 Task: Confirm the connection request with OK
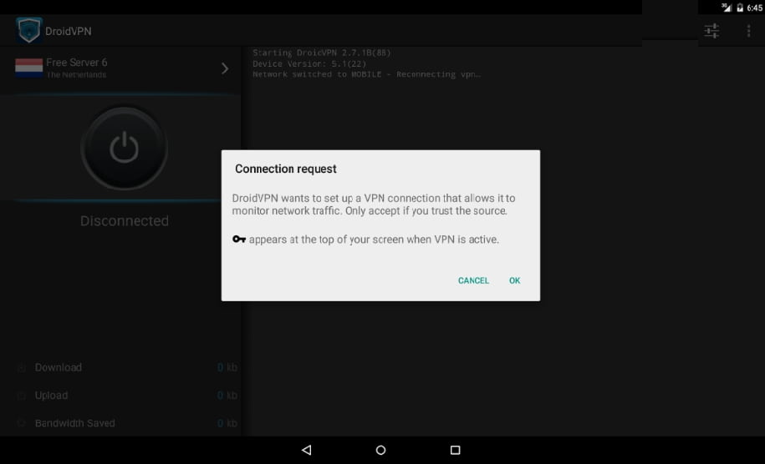[x=514, y=280]
